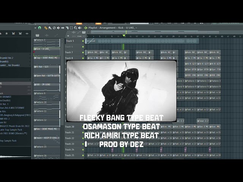Viewport: 243px width, 182px height.
Task: Toggle mute switch on Track 25
Action: click(83, 155)
